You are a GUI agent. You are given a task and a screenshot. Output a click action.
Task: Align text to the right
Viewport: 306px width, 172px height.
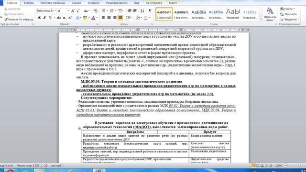[115, 18]
